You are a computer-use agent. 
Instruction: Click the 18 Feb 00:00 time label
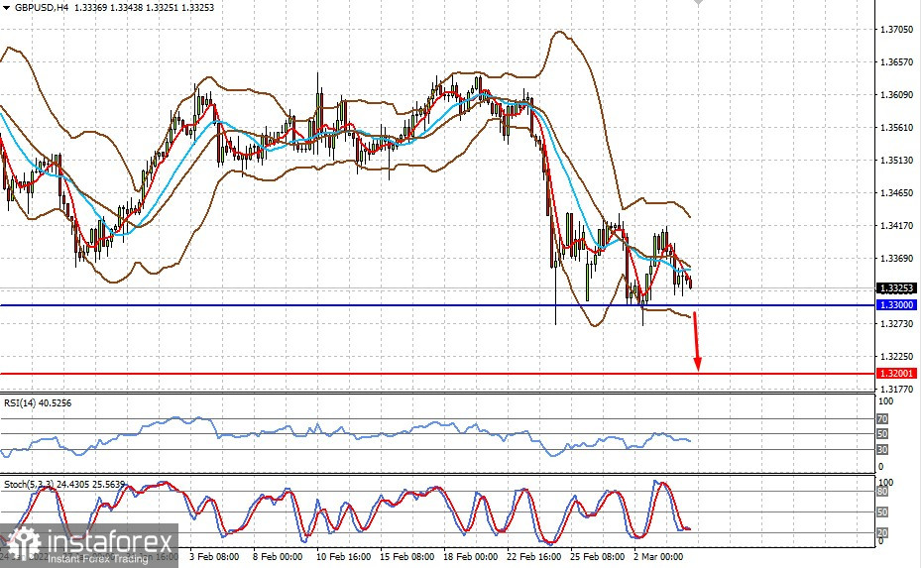(470, 556)
